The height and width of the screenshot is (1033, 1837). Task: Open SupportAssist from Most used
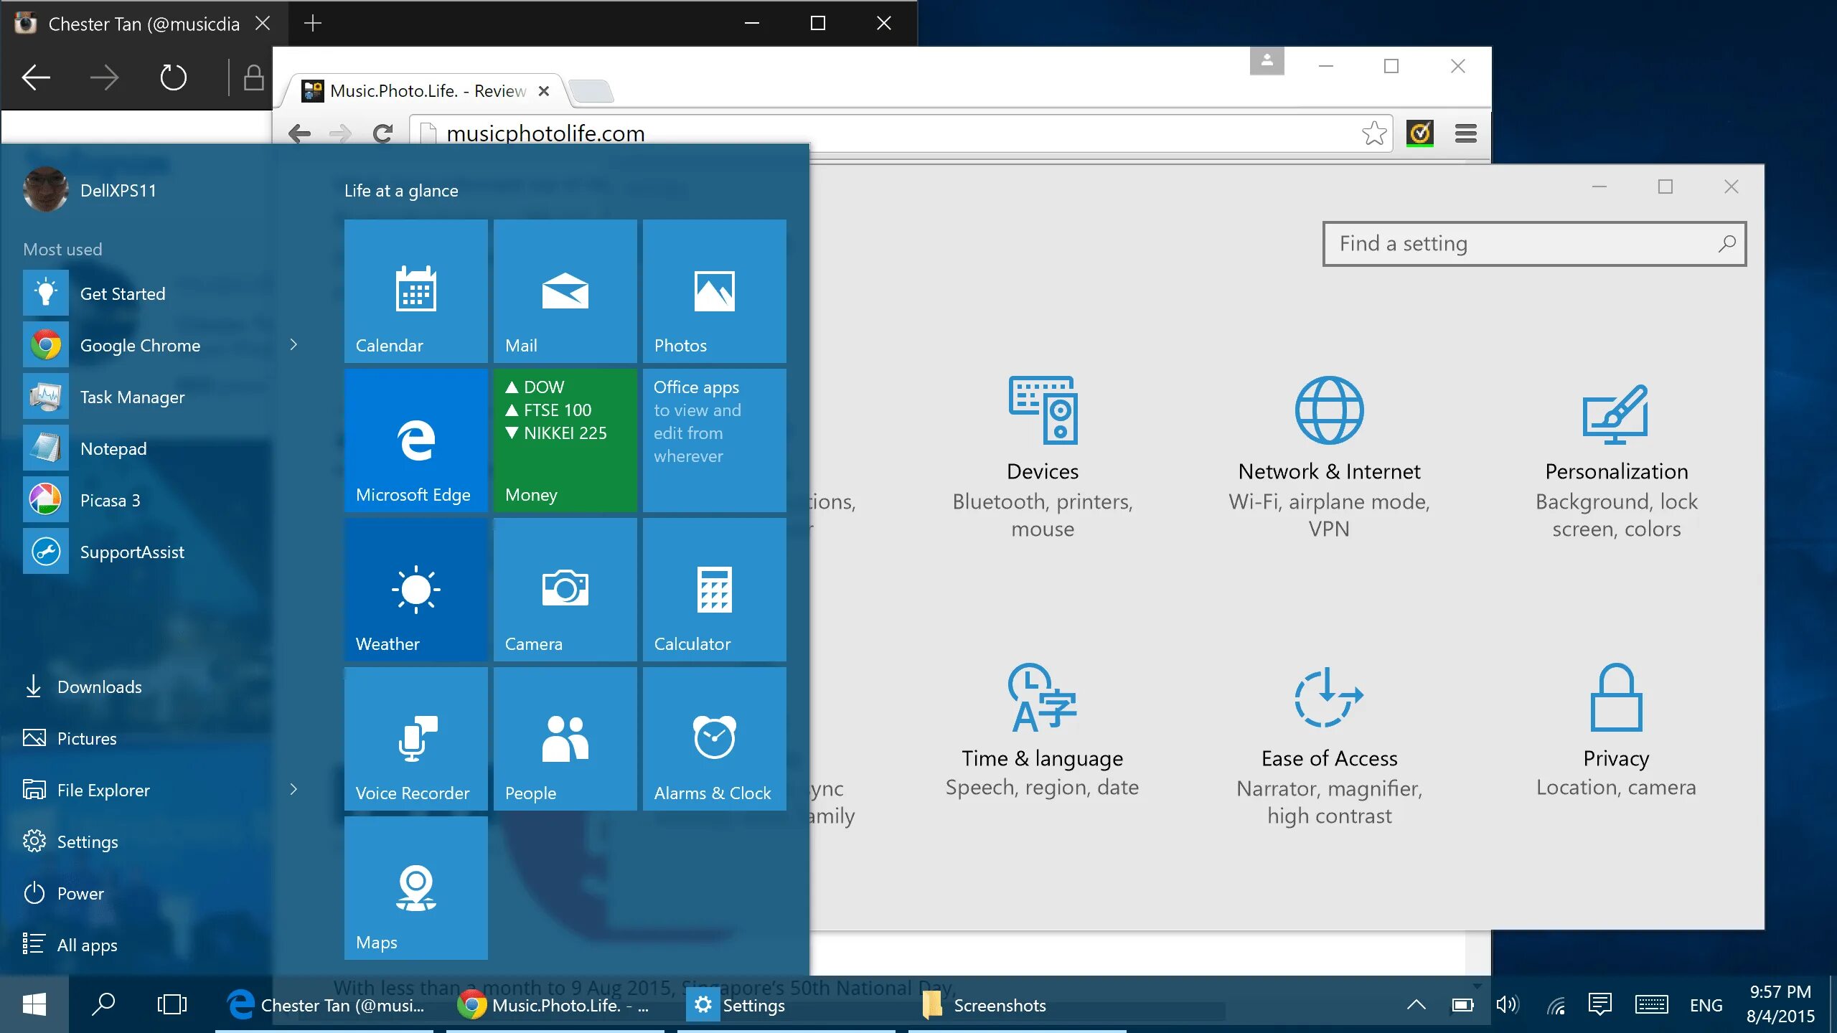[x=147, y=551]
